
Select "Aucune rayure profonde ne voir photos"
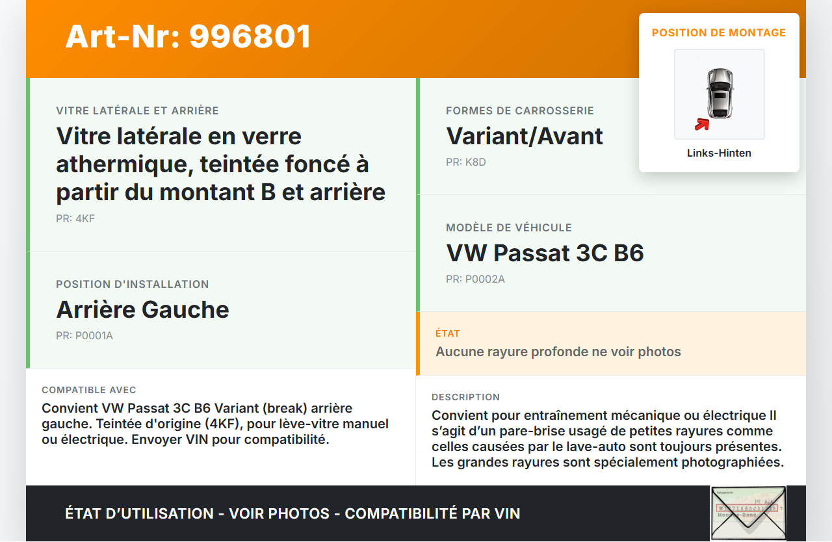(x=558, y=352)
